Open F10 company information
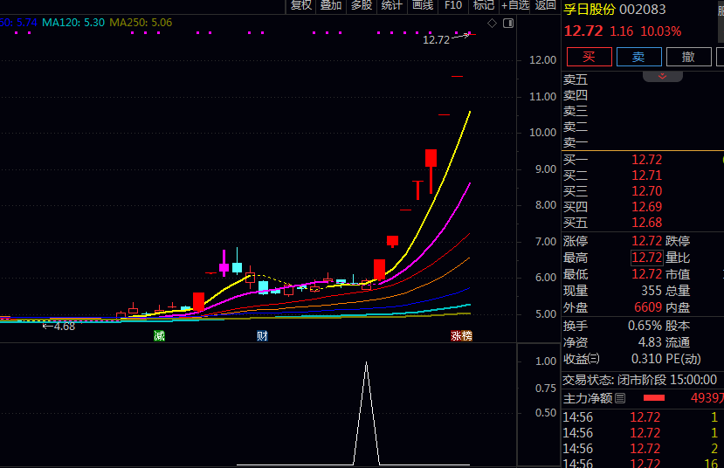 click(453, 6)
